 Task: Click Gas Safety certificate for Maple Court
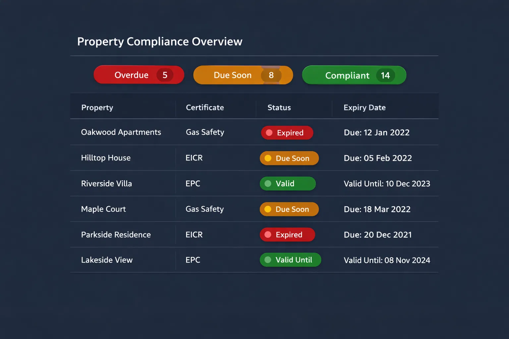pos(204,209)
